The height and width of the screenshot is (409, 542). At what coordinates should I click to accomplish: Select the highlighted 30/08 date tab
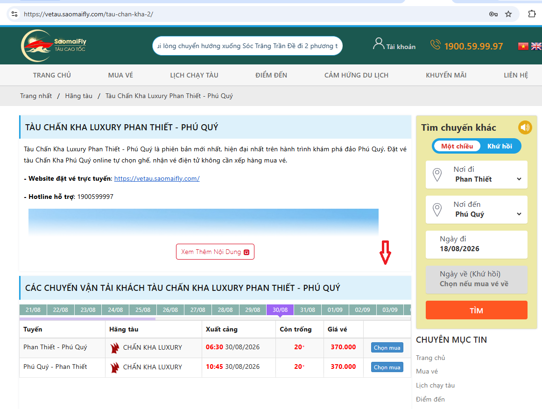280,310
